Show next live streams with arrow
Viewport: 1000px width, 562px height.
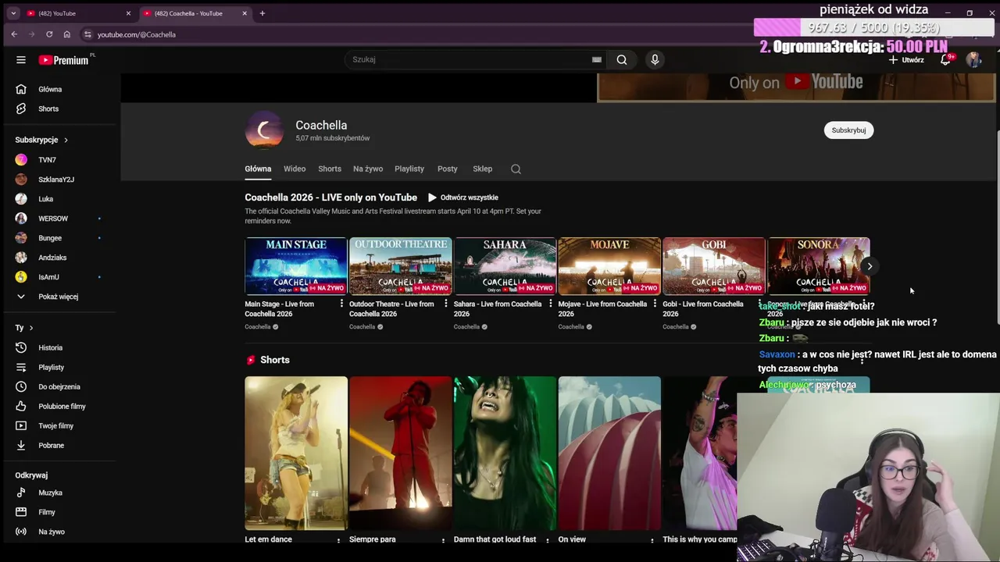(870, 266)
